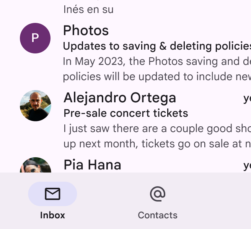This screenshot has width=251, height=229.
Task: Click timestamp on Pia Hana's email
Action: point(247,166)
